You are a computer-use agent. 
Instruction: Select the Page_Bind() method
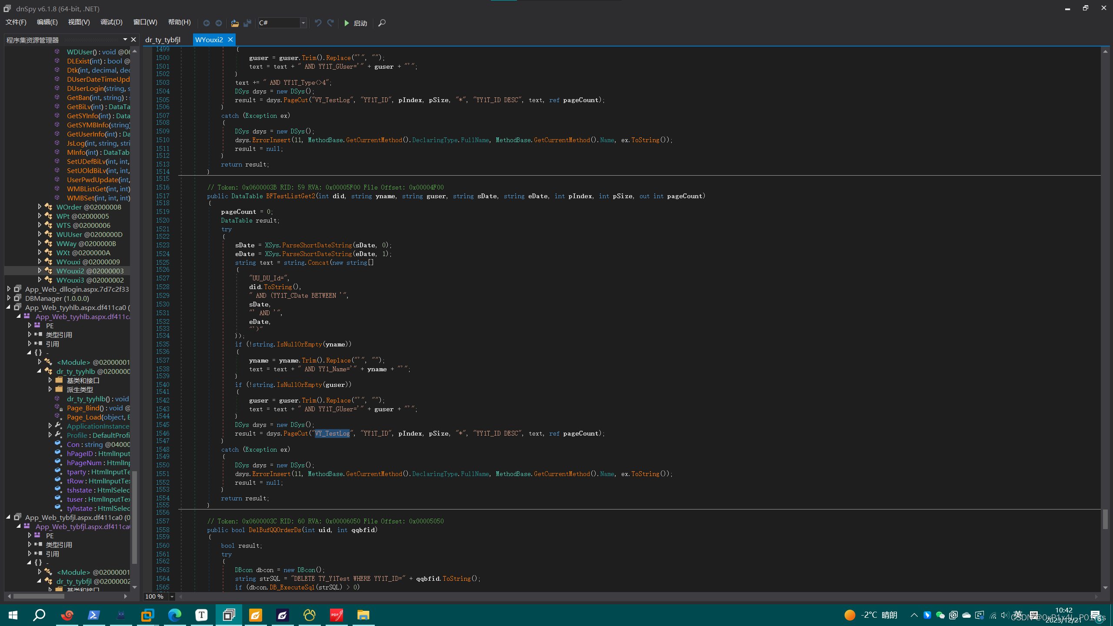coord(98,408)
